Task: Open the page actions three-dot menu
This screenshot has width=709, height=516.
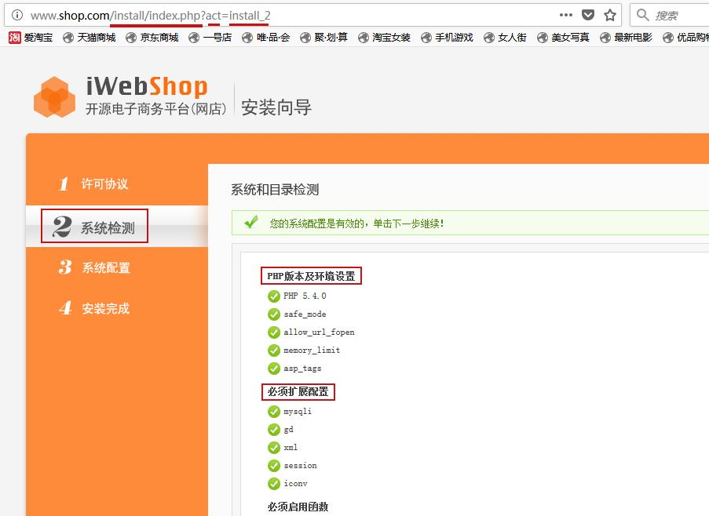Action: pos(565,15)
